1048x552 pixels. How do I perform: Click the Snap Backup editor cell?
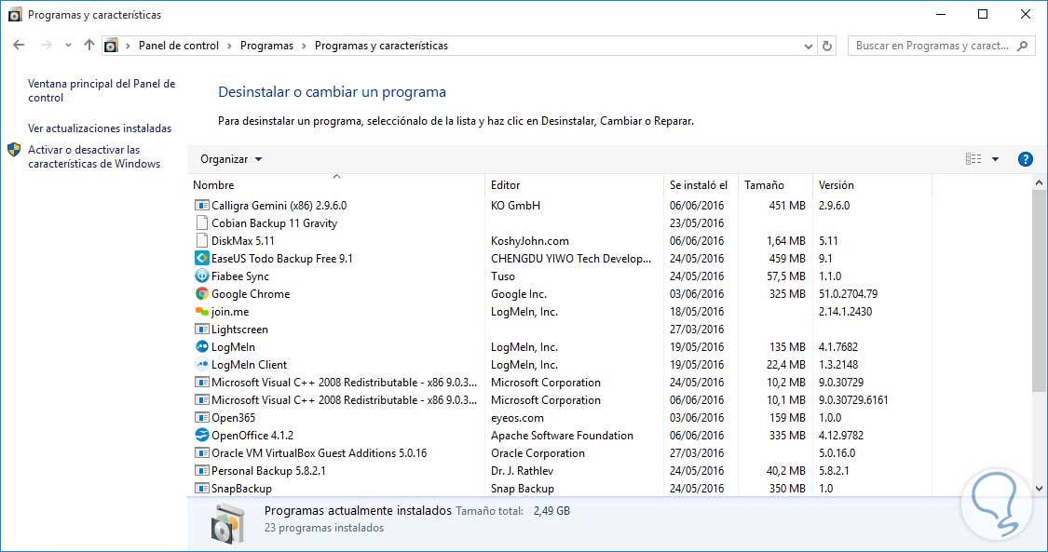pos(522,489)
